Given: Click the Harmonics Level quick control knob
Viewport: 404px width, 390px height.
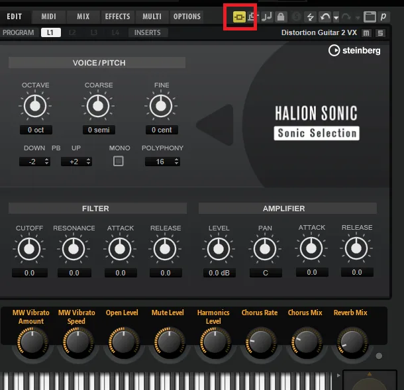Looking at the screenshot, I should point(215,342).
